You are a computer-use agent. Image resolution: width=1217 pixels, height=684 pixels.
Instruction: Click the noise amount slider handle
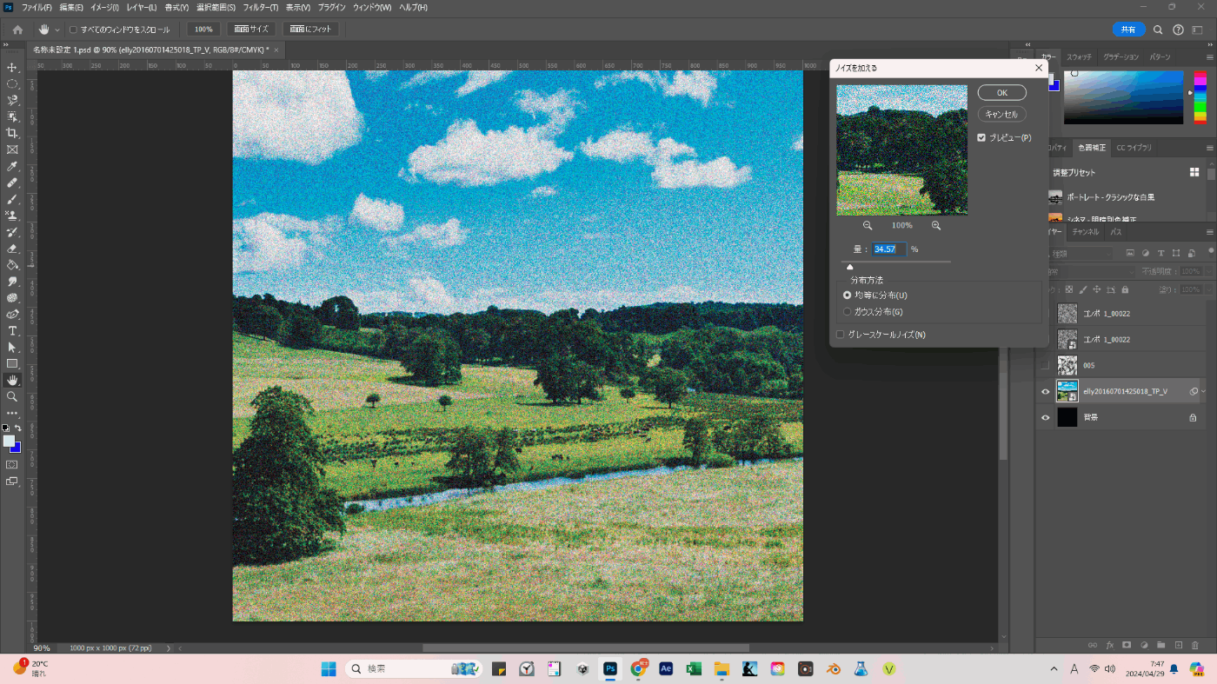pos(849,267)
